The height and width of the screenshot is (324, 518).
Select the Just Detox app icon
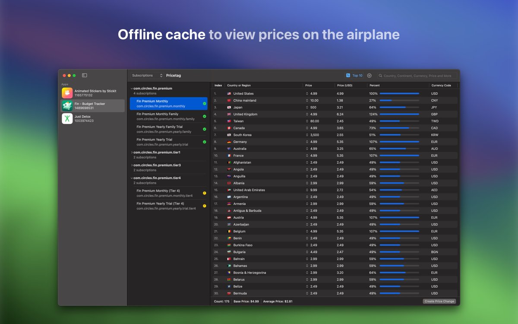67,118
